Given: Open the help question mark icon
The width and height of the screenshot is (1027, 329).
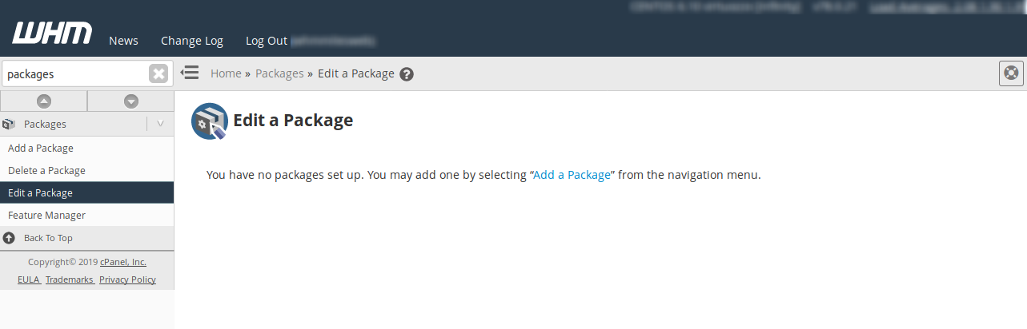Looking at the screenshot, I should tap(407, 74).
